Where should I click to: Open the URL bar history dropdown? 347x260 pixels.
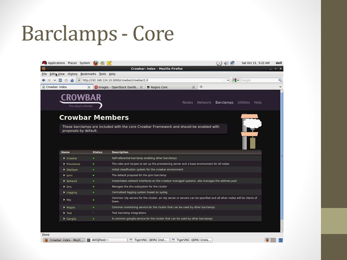[228, 80]
